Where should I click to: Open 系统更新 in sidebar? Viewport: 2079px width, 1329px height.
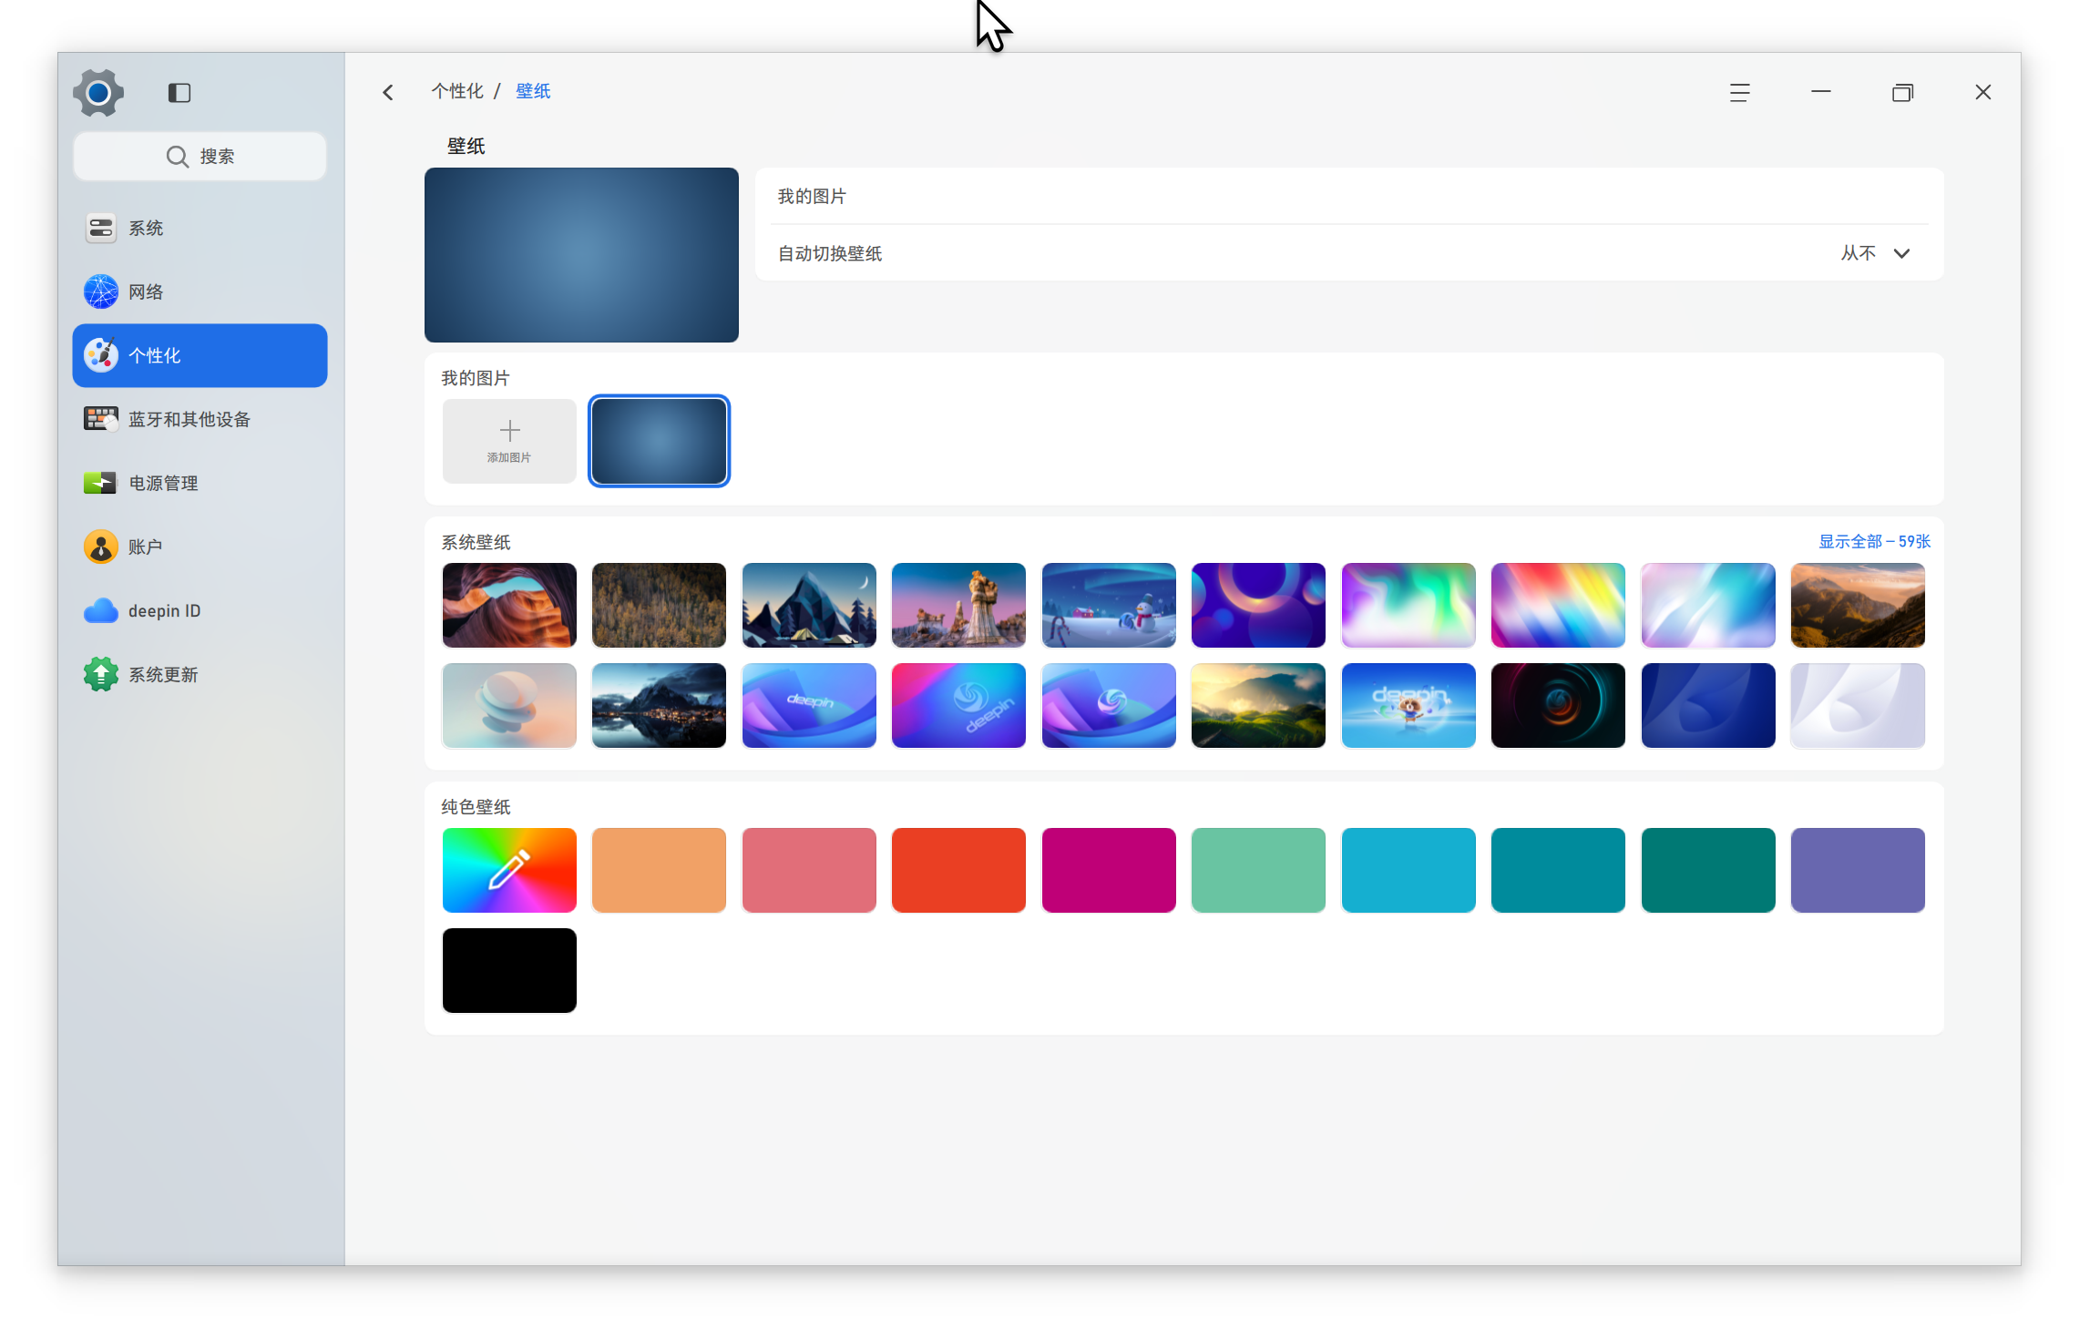click(200, 674)
